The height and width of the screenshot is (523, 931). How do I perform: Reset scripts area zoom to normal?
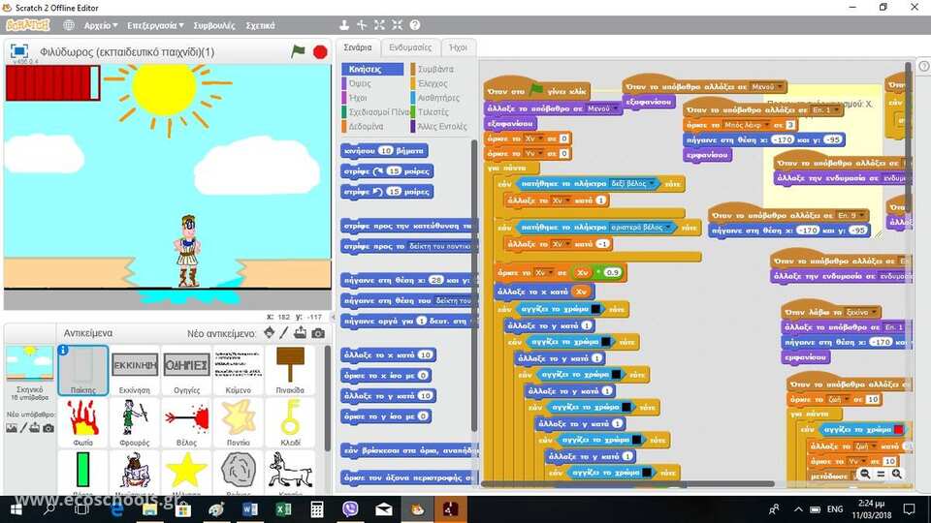(x=881, y=474)
